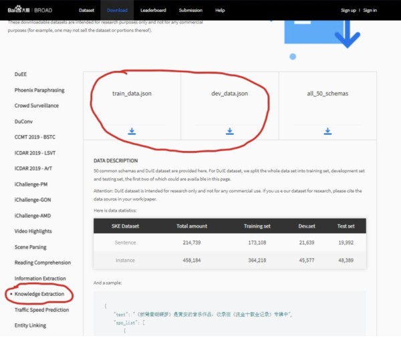Switch to the Leaderboard tab
Viewport: 401px width, 340px height.
pyautogui.click(x=154, y=11)
